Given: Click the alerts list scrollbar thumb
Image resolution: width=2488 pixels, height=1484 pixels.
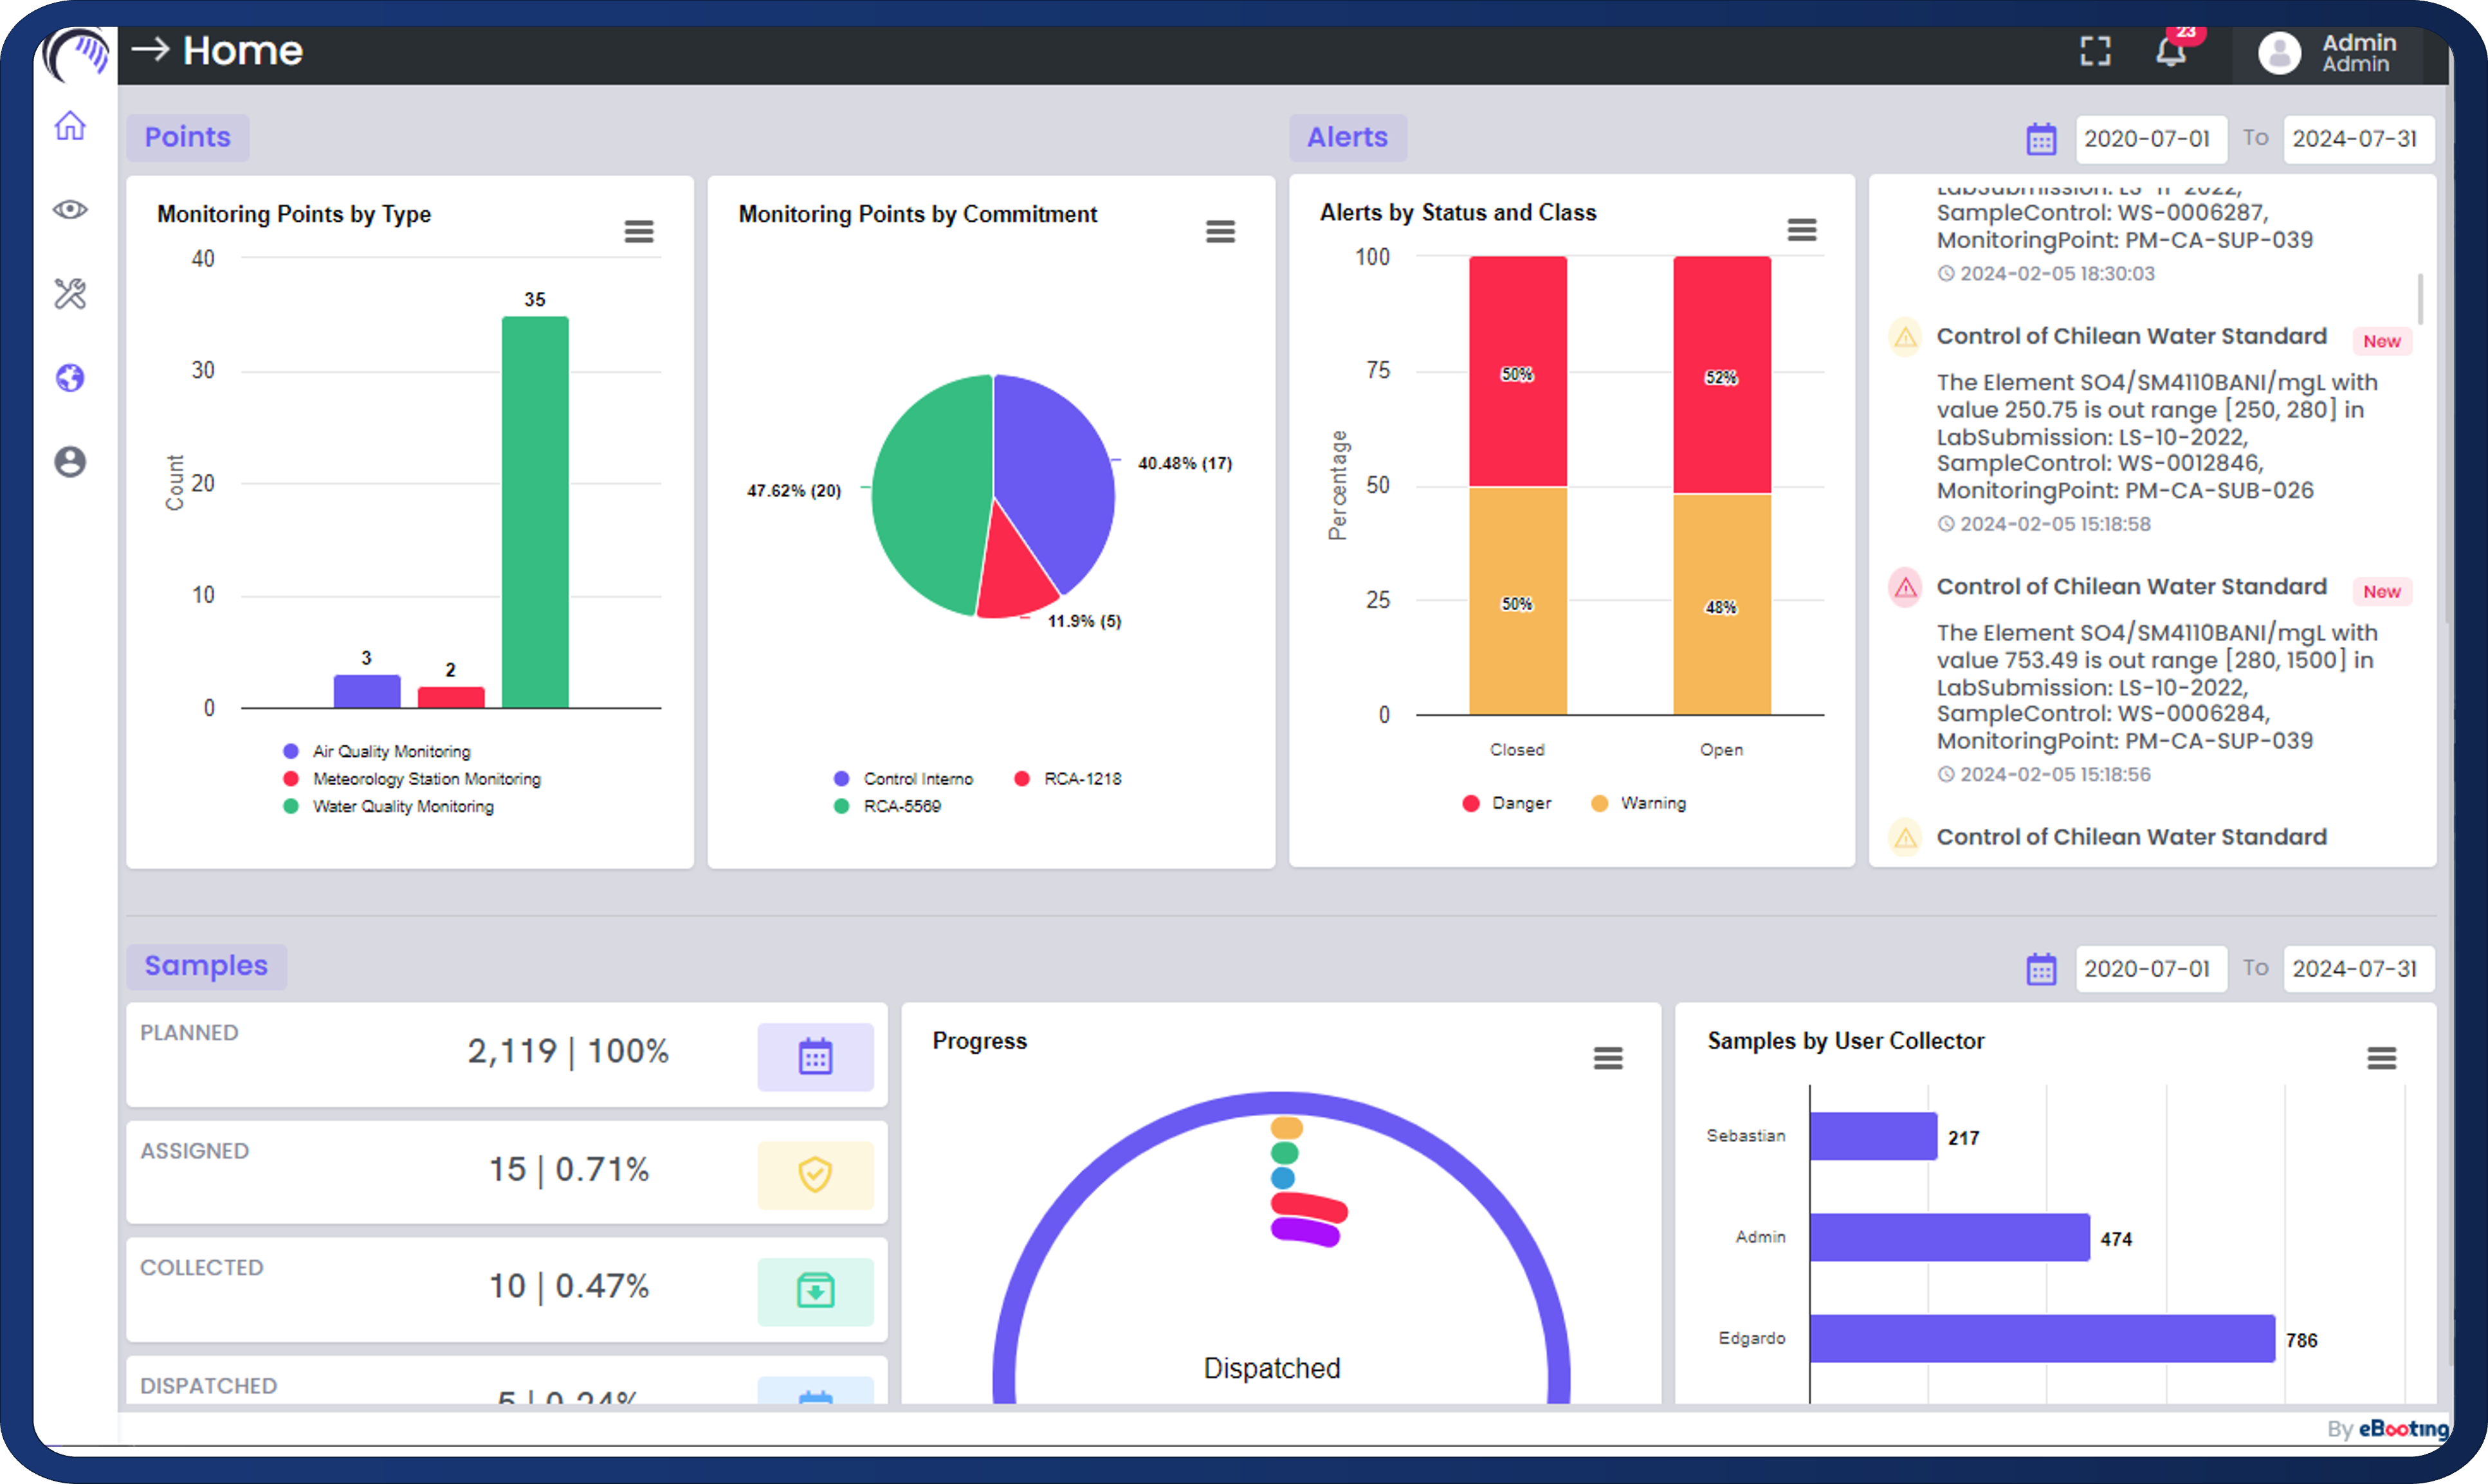Looking at the screenshot, I should click(x=2420, y=299).
